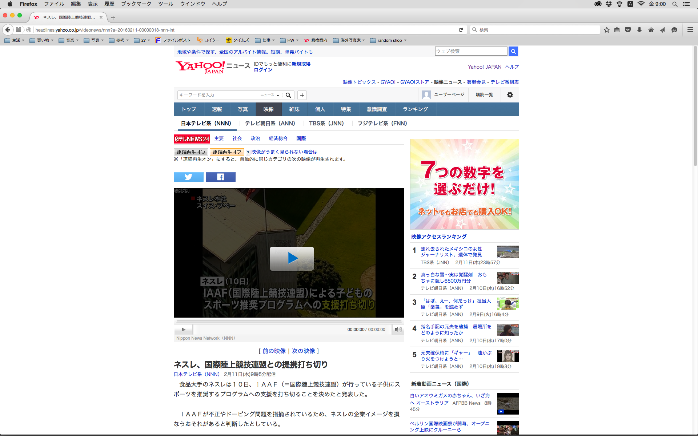Select the 連続再生オフ option
This screenshot has width=698, height=436.
click(x=226, y=152)
